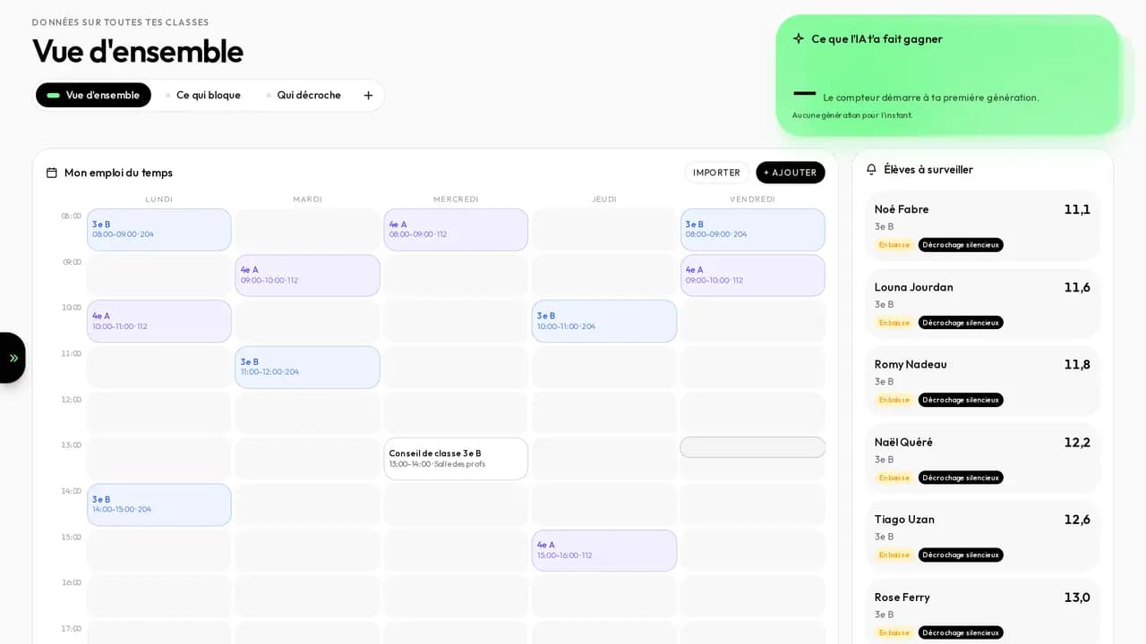1146x644 pixels.
Task: Open Louna Jourdan student card
Action: [982, 303]
